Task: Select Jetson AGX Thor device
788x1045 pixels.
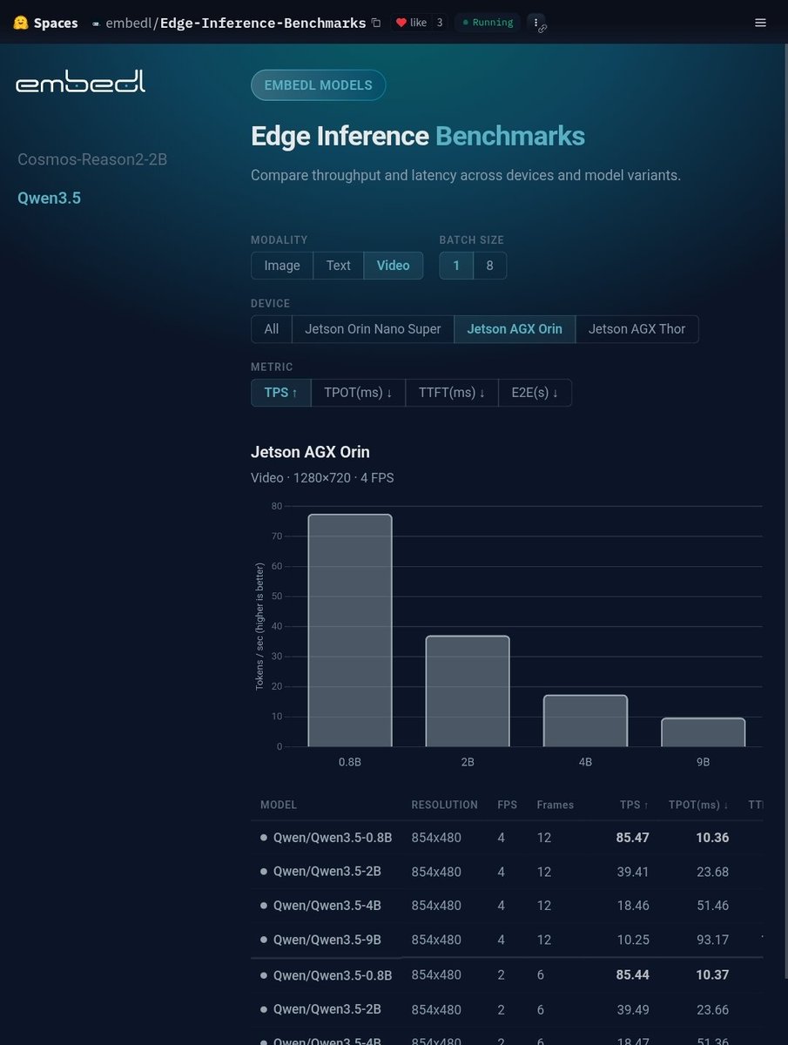Action: point(636,329)
